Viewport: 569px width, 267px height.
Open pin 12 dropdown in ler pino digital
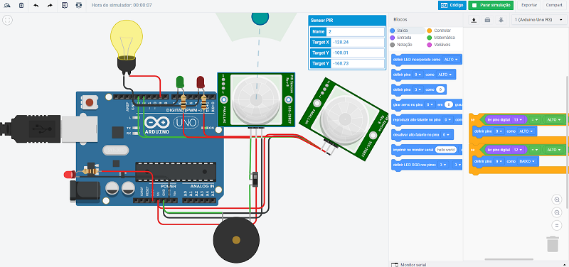point(517,150)
